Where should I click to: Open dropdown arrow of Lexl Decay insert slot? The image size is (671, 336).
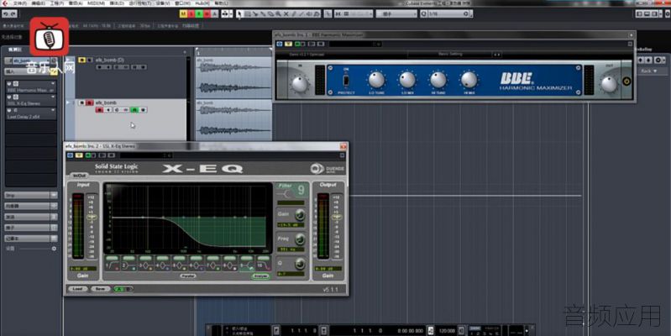(x=53, y=110)
